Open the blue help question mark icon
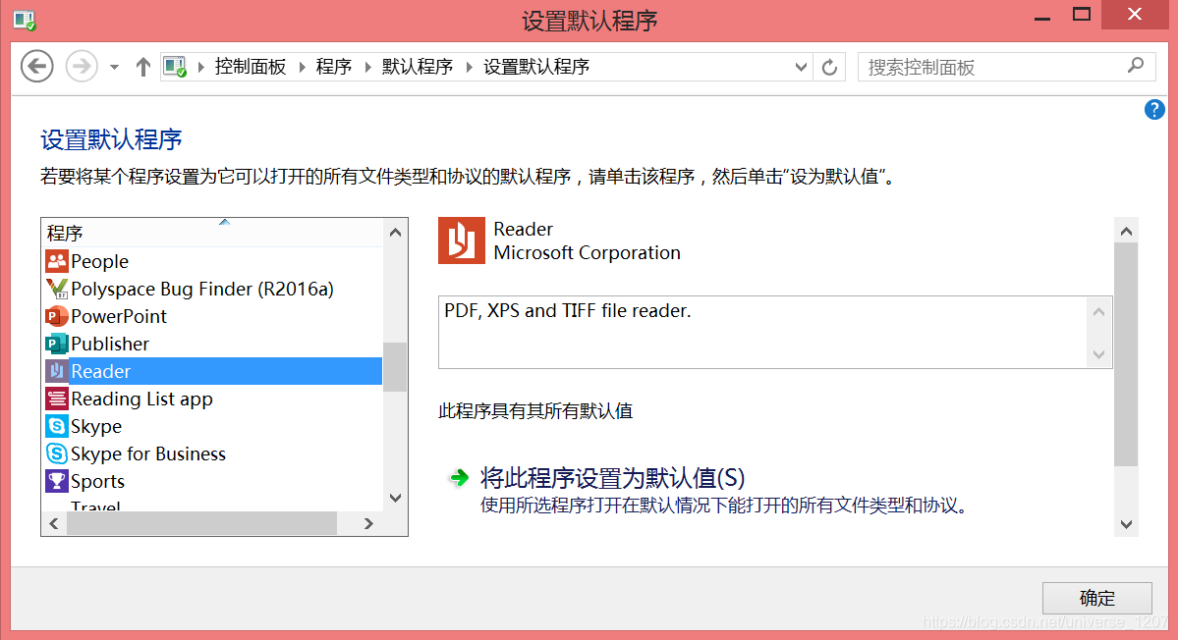Viewport: 1178px width, 640px height. click(1154, 110)
